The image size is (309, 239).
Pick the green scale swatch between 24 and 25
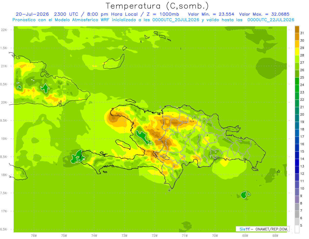297,81
